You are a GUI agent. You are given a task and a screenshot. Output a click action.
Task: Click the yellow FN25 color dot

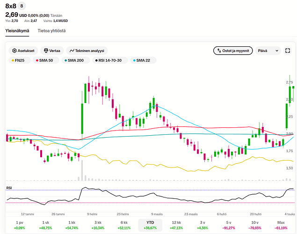pyautogui.click(x=13, y=60)
